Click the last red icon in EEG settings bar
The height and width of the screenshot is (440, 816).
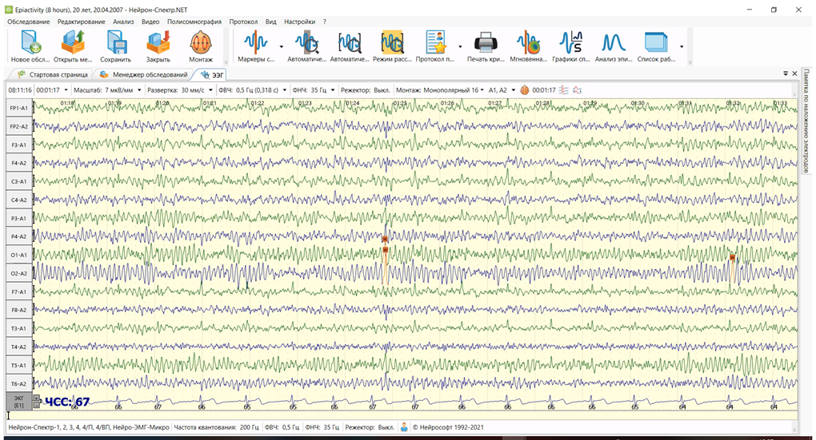pos(577,90)
